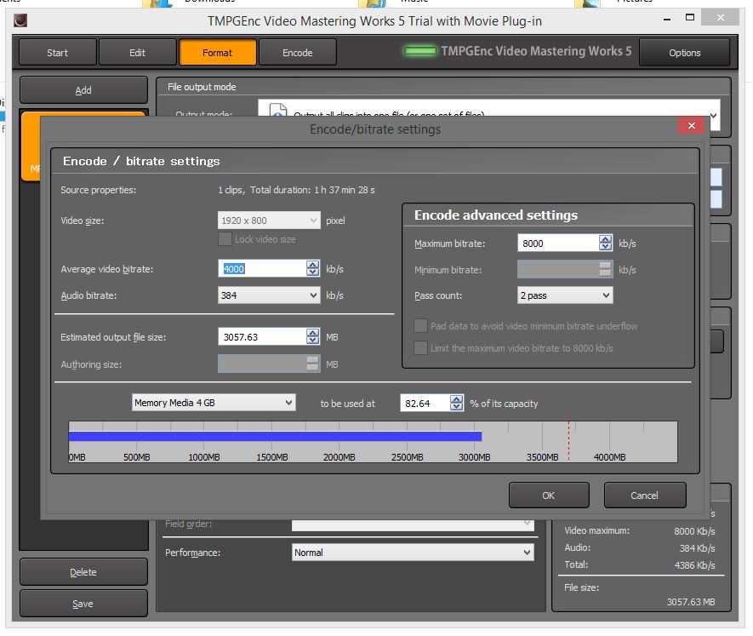The width and height of the screenshot is (753, 636).
Task: Switch to the Start tab
Action: click(x=58, y=53)
